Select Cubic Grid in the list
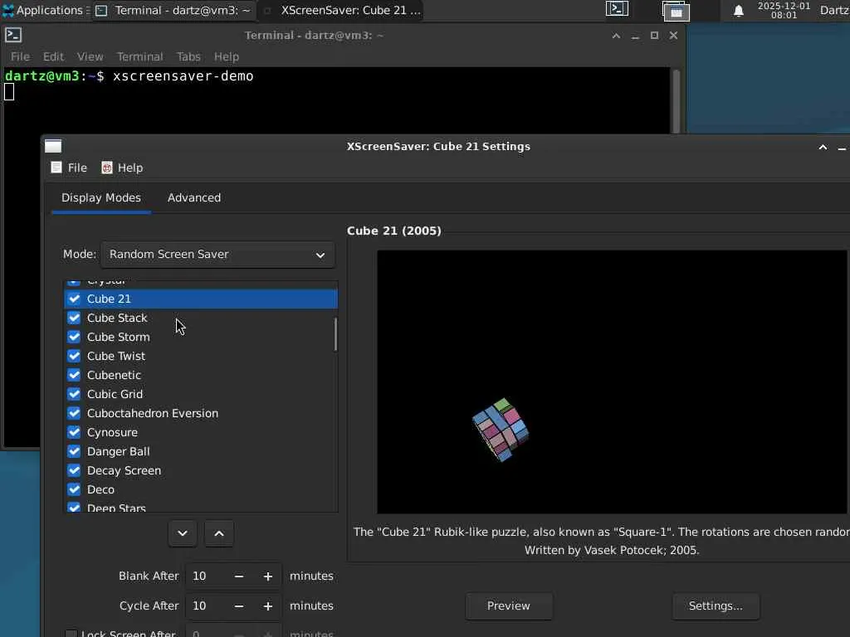The image size is (850, 637). [201, 394]
